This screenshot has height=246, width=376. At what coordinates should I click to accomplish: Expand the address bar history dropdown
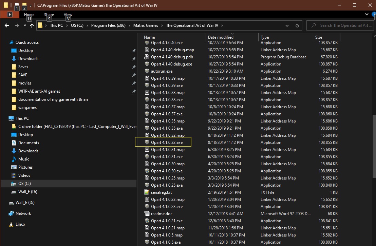click(x=287, y=25)
